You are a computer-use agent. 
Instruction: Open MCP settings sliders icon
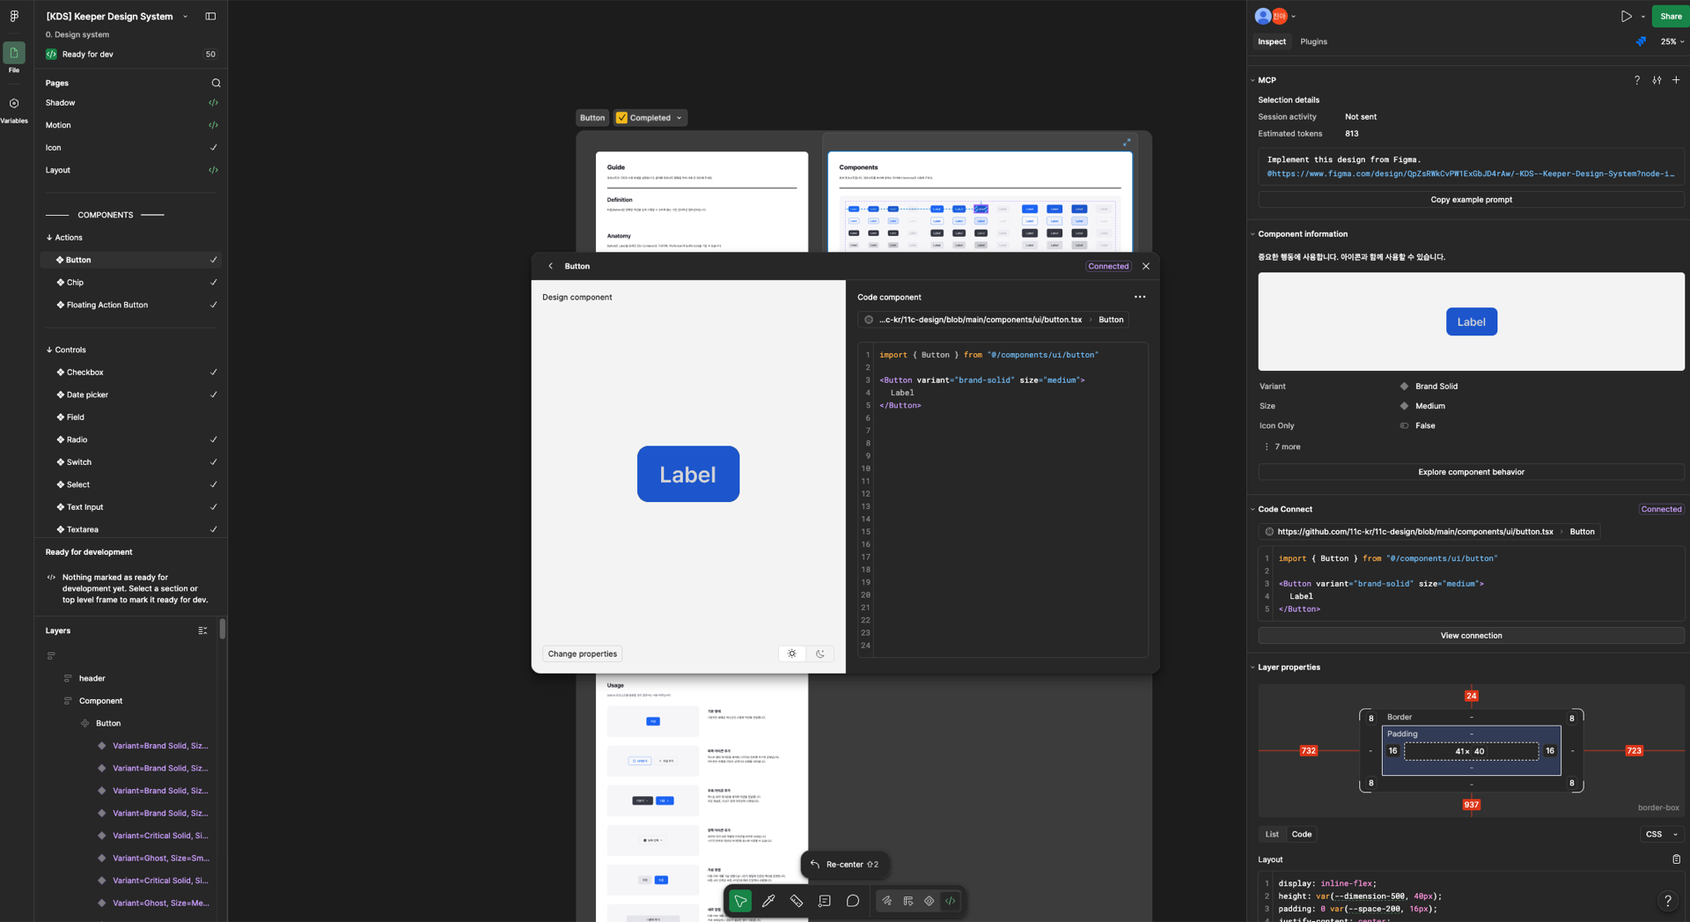(1657, 80)
